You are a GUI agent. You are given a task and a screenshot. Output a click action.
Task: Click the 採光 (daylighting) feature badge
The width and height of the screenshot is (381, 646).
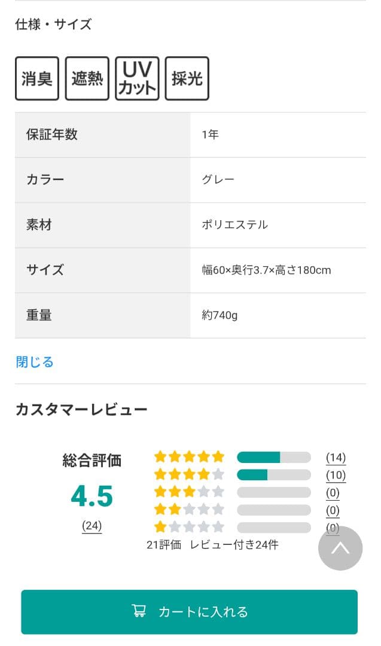tap(187, 78)
